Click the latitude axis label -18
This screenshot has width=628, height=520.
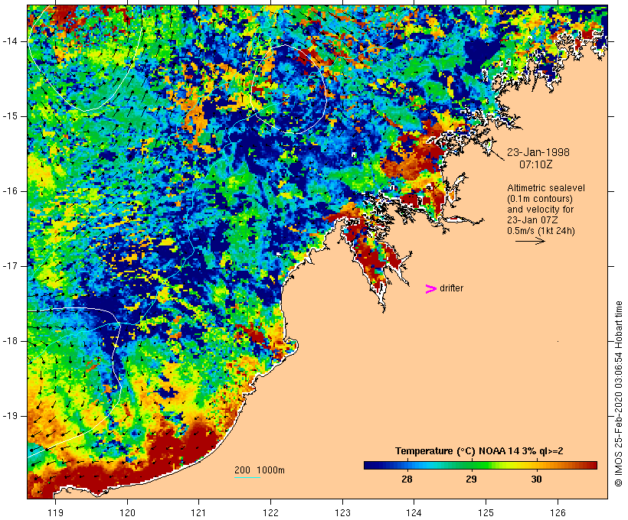tap(10, 341)
